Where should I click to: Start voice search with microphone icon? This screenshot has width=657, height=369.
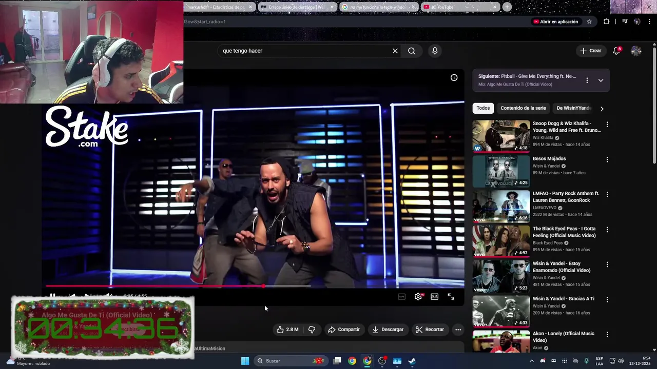coord(435,51)
